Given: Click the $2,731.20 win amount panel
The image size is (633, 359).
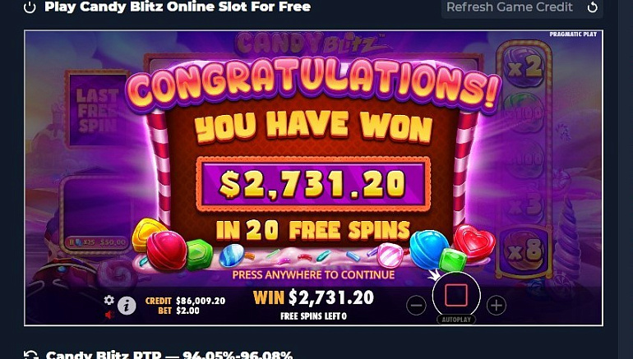Looking at the screenshot, I should [x=313, y=183].
